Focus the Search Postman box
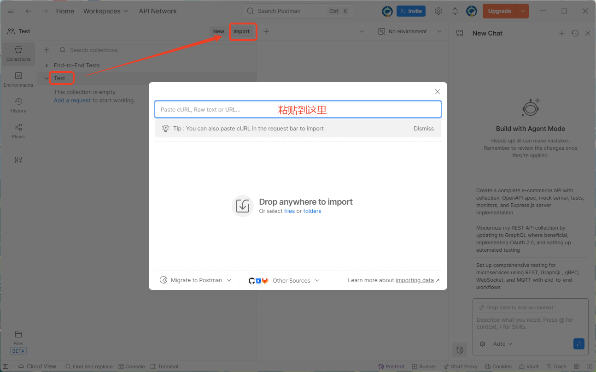 [298, 11]
